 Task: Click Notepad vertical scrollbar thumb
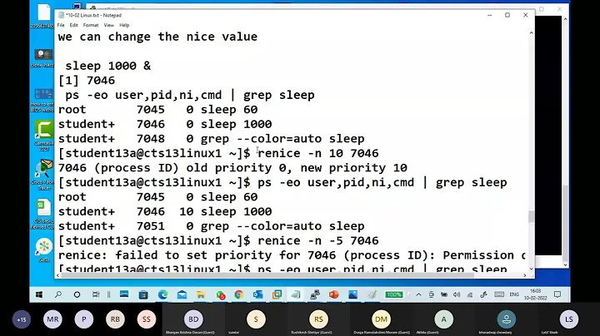(x=531, y=216)
